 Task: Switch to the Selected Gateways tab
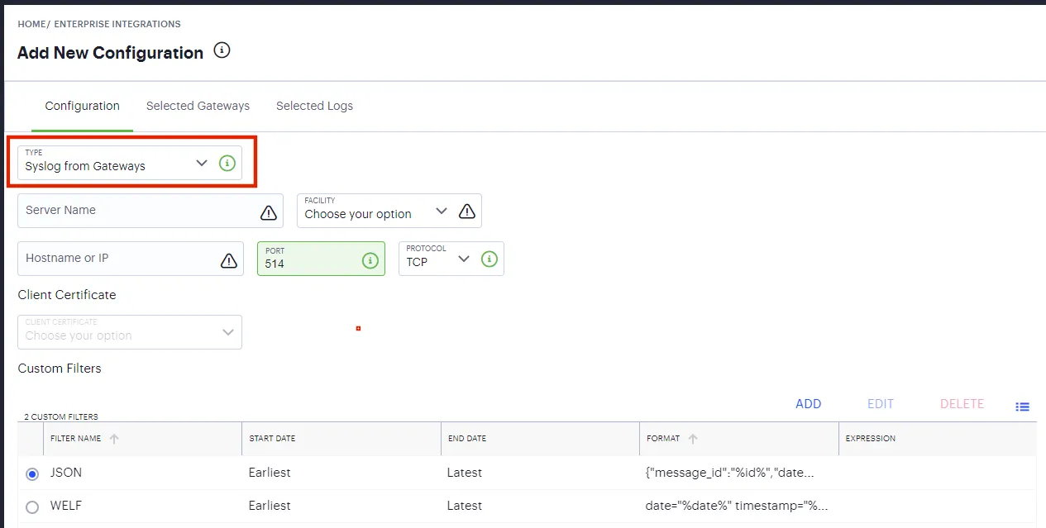pos(198,106)
